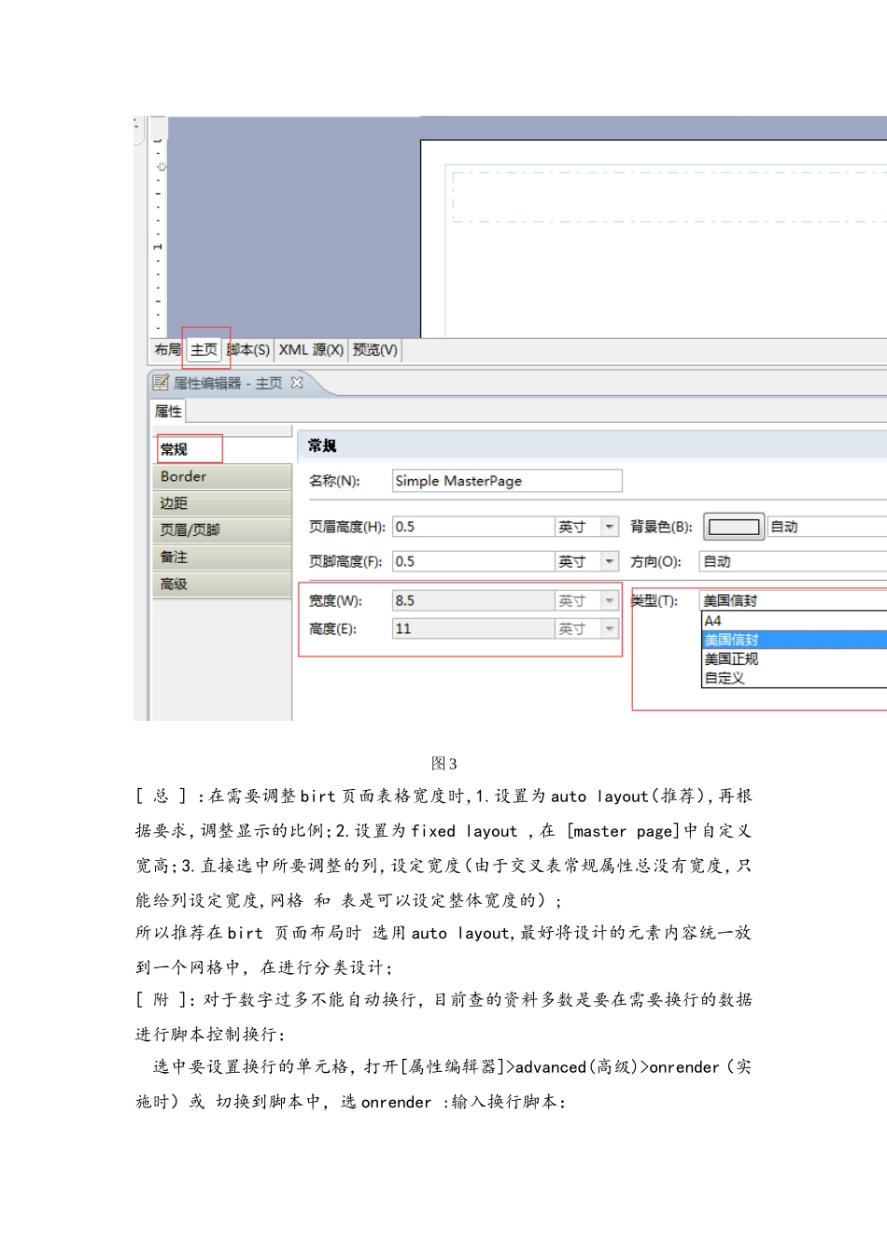887x1255 pixels.
Task: Open the 宽度 unit dropdown
Action: 610,600
